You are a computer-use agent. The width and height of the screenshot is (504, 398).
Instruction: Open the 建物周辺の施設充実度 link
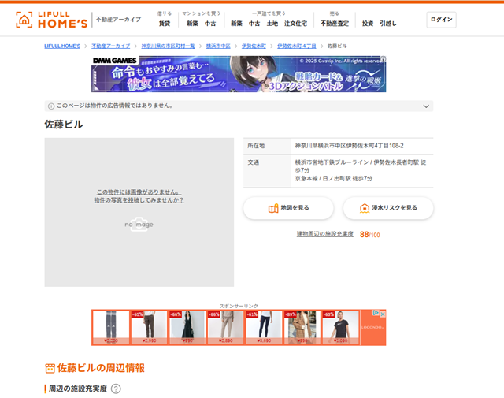click(x=324, y=234)
